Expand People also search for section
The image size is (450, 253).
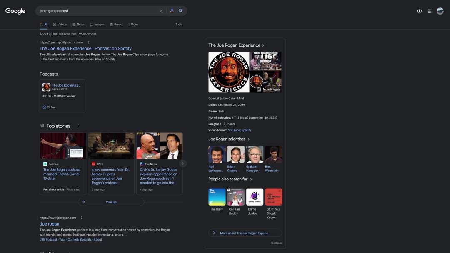click(230, 179)
